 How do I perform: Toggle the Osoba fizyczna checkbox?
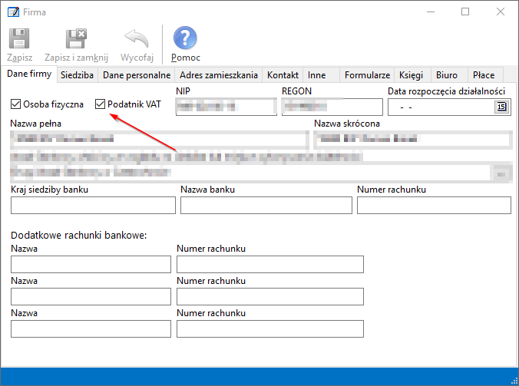(16, 104)
